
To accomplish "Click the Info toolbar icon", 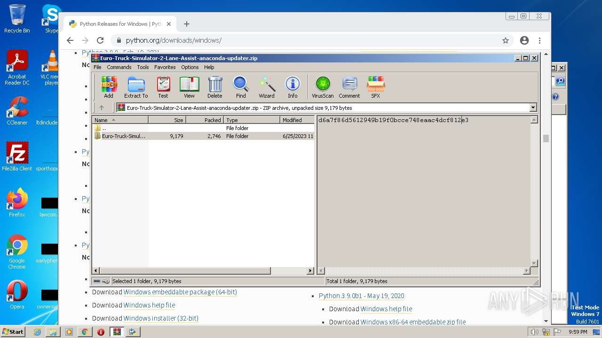I will pyautogui.click(x=293, y=87).
